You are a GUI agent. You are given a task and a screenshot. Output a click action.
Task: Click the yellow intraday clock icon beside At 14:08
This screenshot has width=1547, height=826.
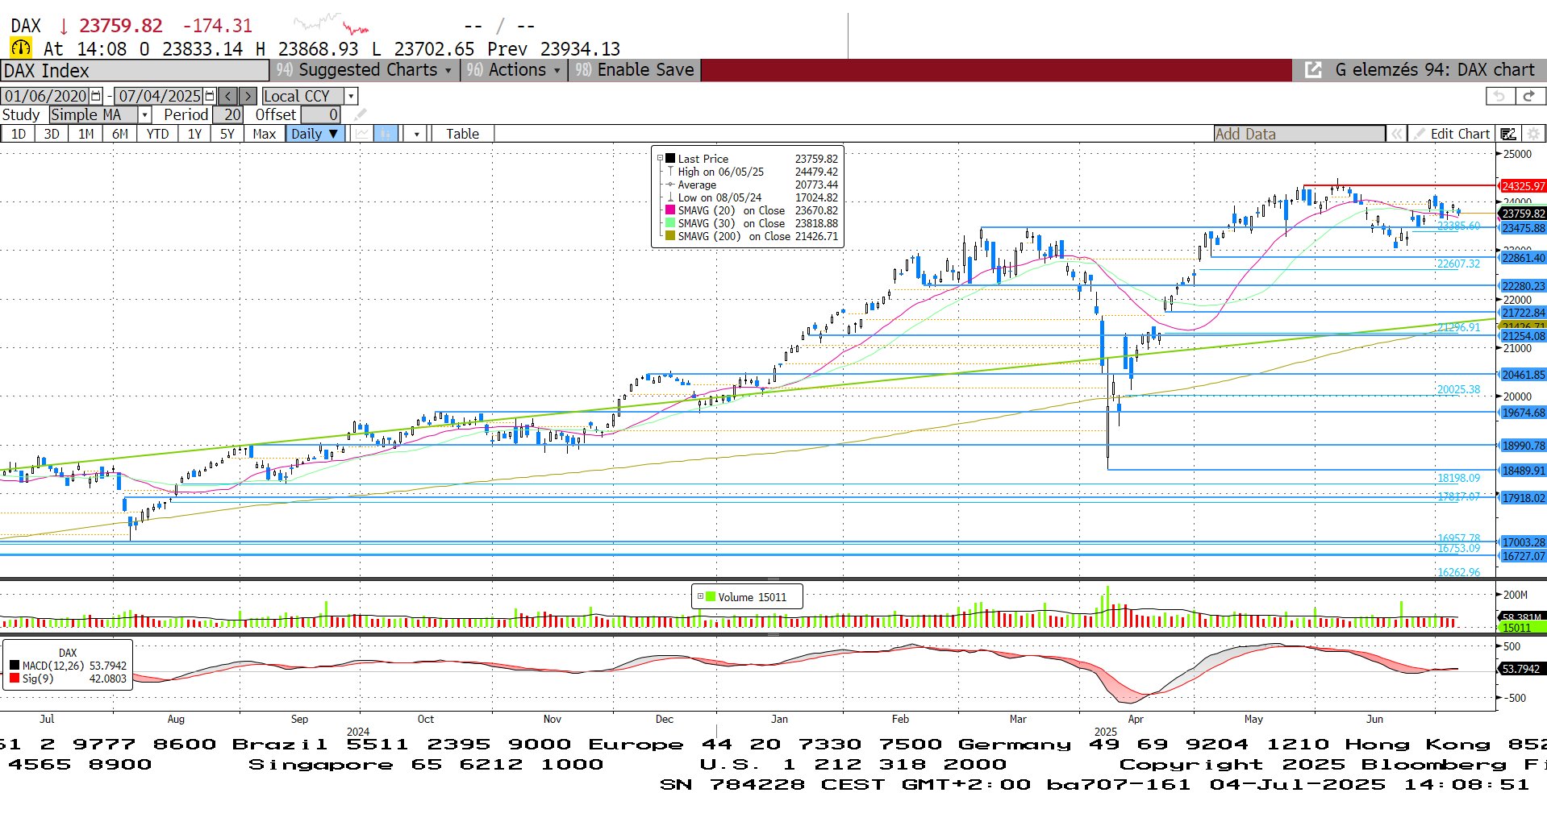pyautogui.click(x=20, y=48)
